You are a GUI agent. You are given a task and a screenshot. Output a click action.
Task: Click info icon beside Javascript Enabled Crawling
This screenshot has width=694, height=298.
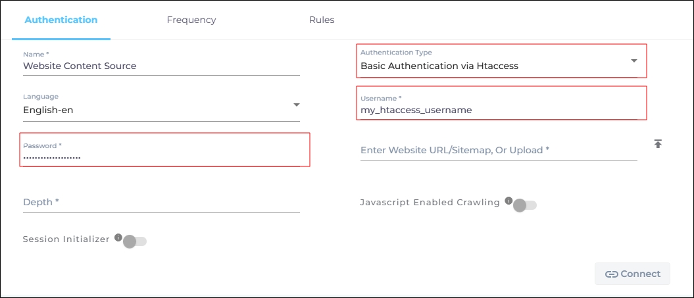pos(508,201)
